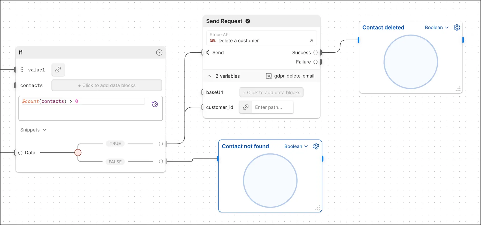Click the link icon next to value1

58,69
